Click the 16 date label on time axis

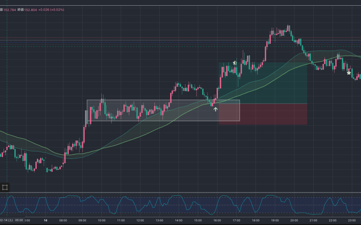click(x=45, y=220)
